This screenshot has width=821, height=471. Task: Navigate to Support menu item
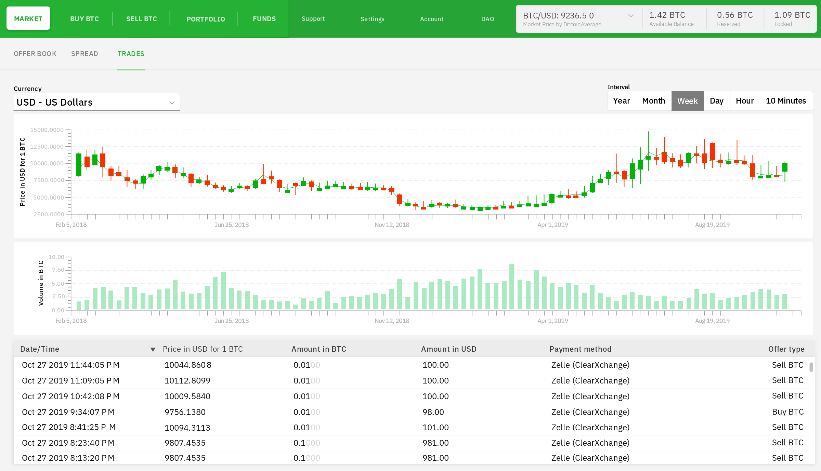(x=312, y=18)
